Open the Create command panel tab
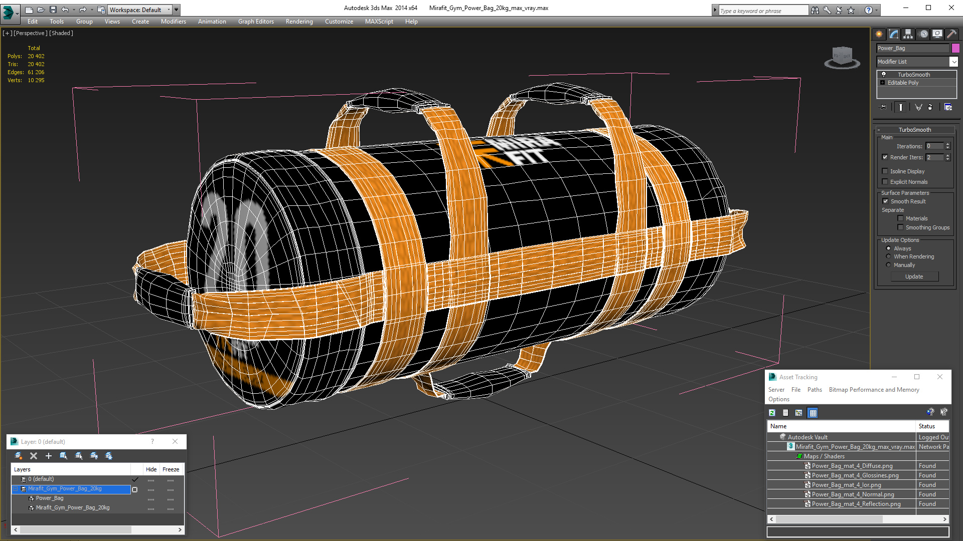 coord(879,34)
